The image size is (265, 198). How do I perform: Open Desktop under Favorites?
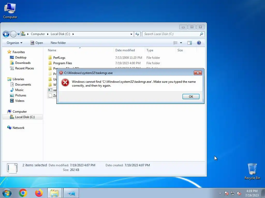[21, 57]
